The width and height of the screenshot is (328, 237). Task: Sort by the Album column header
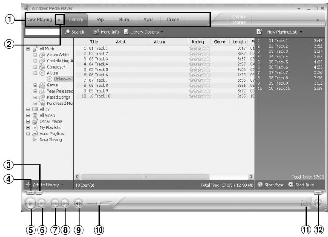[x=159, y=41]
